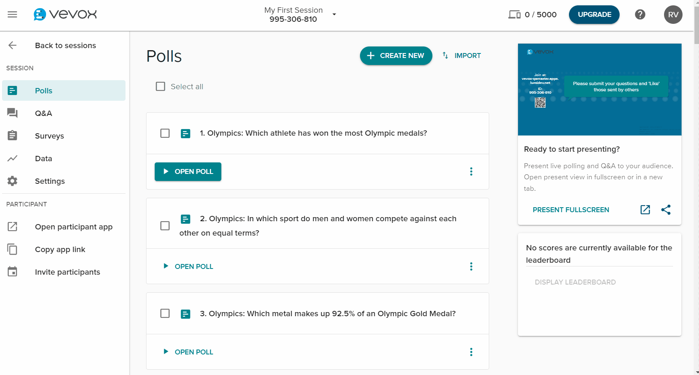Expand the My First Session dropdown arrow

click(x=334, y=14)
